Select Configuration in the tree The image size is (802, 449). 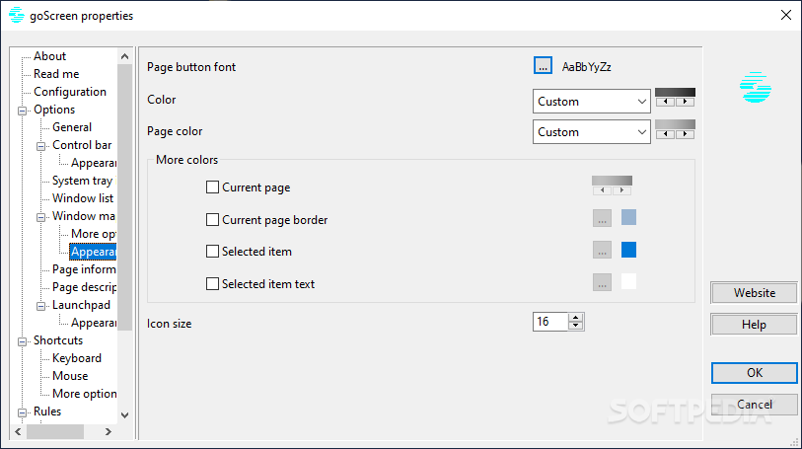click(70, 92)
